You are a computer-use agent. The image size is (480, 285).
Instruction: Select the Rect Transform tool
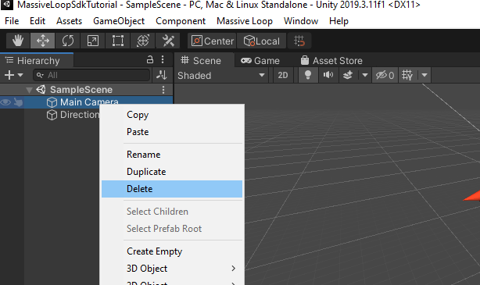coord(118,41)
